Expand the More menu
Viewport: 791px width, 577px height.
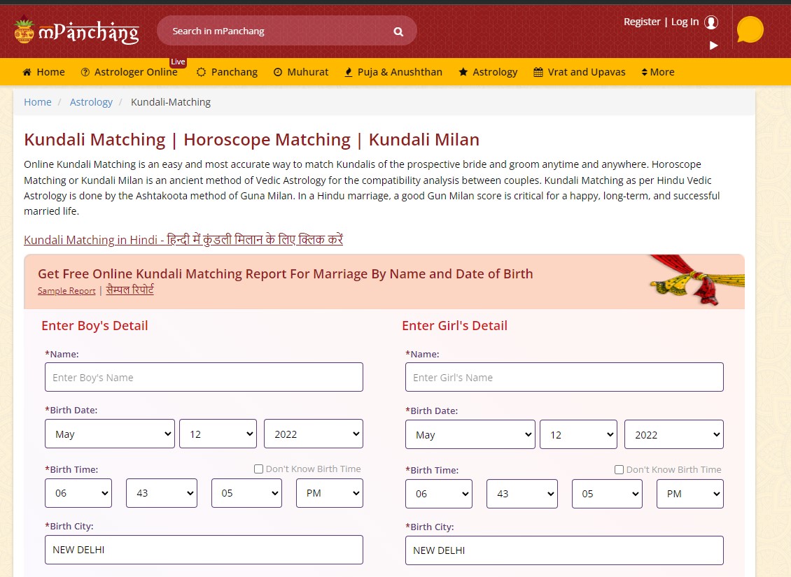click(x=657, y=72)
